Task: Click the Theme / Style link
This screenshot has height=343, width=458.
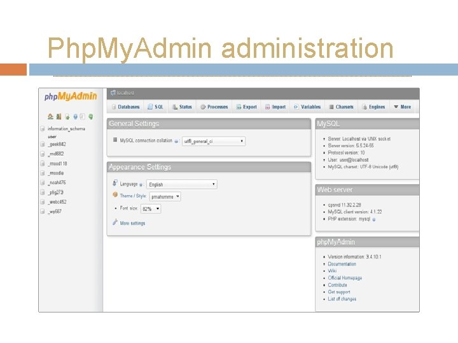Action: coord(133,196)
